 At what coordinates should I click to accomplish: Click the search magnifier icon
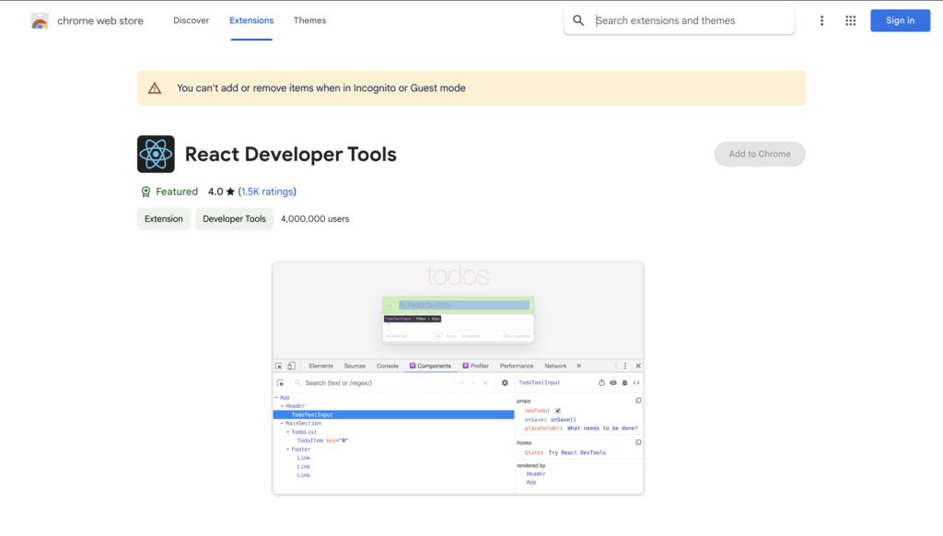pos(578,19)
